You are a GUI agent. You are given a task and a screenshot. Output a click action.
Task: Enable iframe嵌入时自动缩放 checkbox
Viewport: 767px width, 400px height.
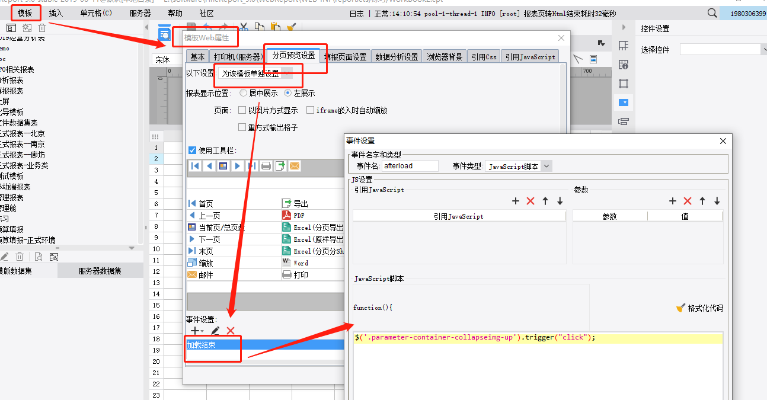pyautogui.click(x=310, y=110)
